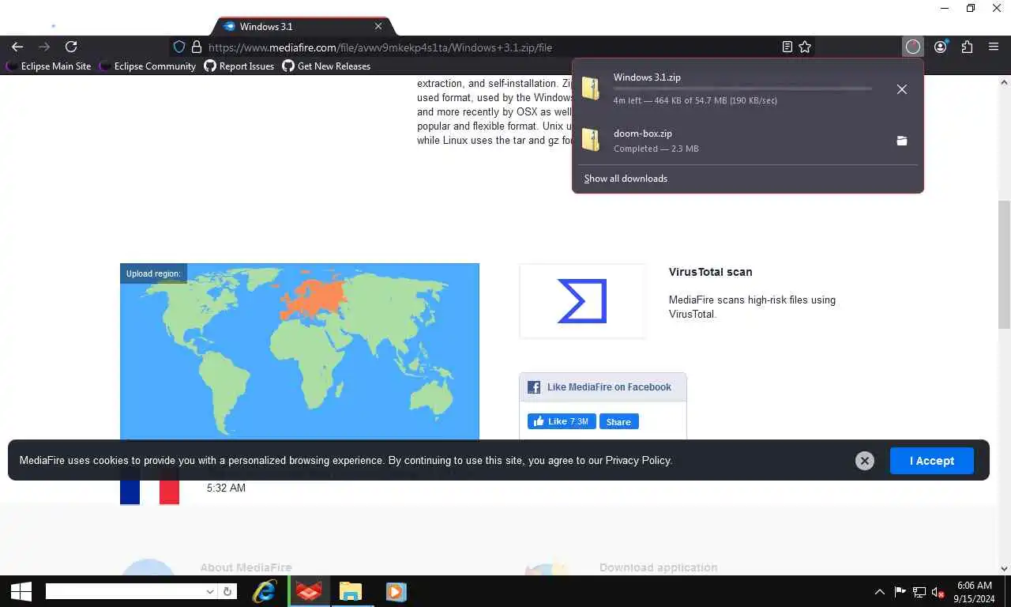Click the Facebook Share button
Viewport: 1011px width, 607px height.
point(618,421)
